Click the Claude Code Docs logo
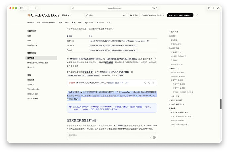 click(43, 15)
